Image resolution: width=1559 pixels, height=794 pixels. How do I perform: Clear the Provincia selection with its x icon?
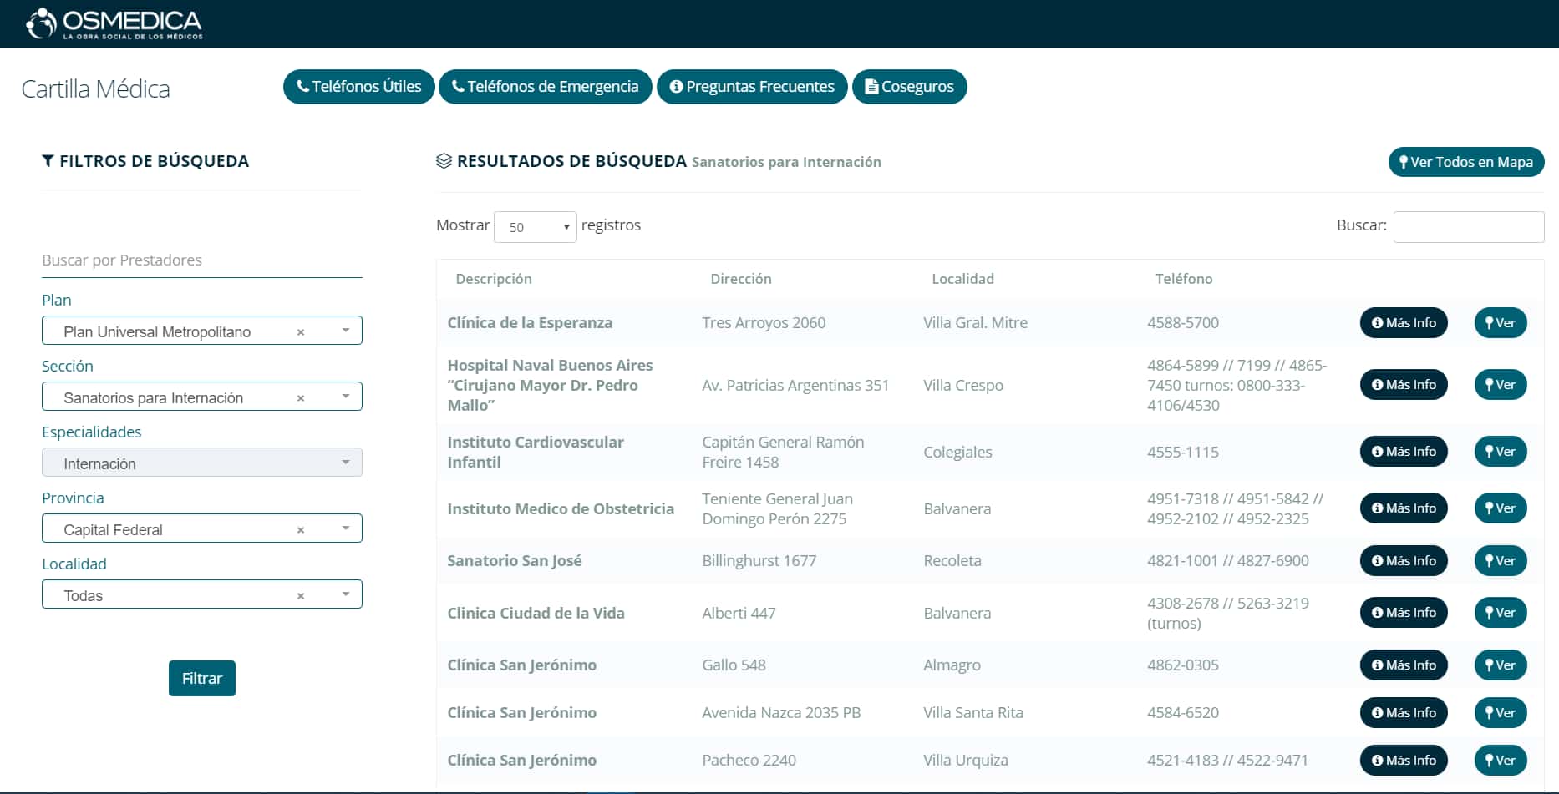coord(301,528)
